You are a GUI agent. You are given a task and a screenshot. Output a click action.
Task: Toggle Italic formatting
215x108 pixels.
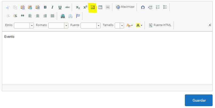click(x=52, y=7)
